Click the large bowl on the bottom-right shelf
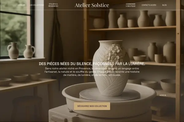Screen dimensions: 184x122 click(x=168, y=86)
